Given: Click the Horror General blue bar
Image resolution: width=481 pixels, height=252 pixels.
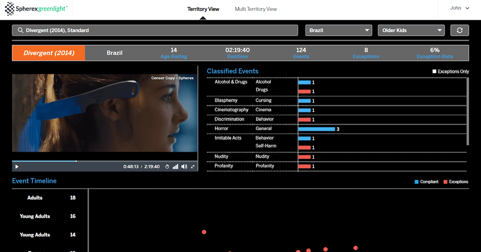Looking at the screenshot, I should pyautogui.click(x=317, y=129).
